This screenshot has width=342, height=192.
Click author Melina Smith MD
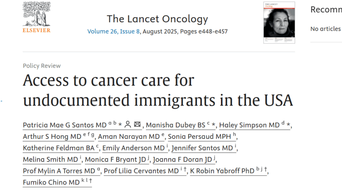click(50, 160)
